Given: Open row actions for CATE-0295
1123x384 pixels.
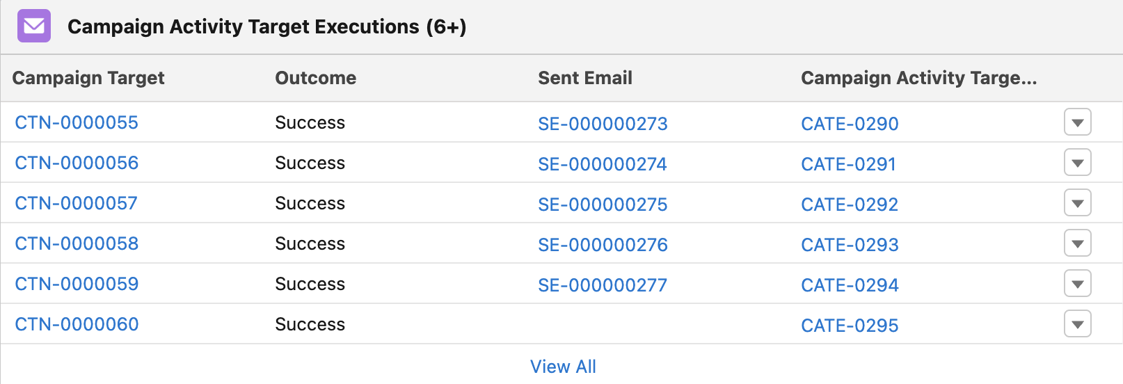Looking at the screenshot, I should (x=1077, y=325).
